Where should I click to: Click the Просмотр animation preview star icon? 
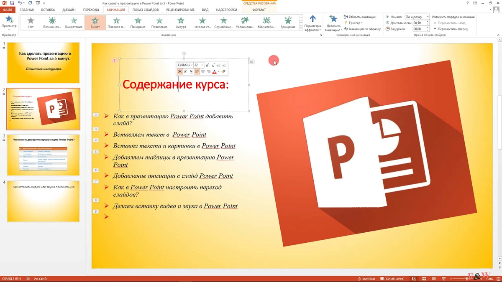9,19
